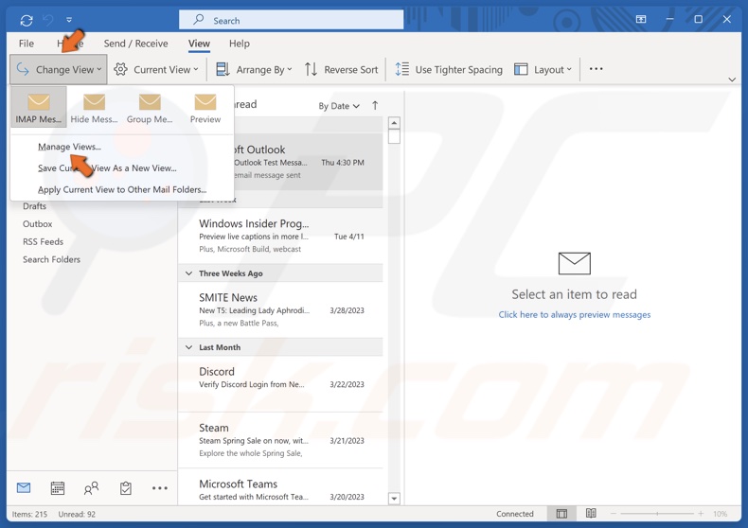The width and height of the screenshot is (748, 528).
Task: Click the Reading view status bar icon
Action: (x=591, y=513)
